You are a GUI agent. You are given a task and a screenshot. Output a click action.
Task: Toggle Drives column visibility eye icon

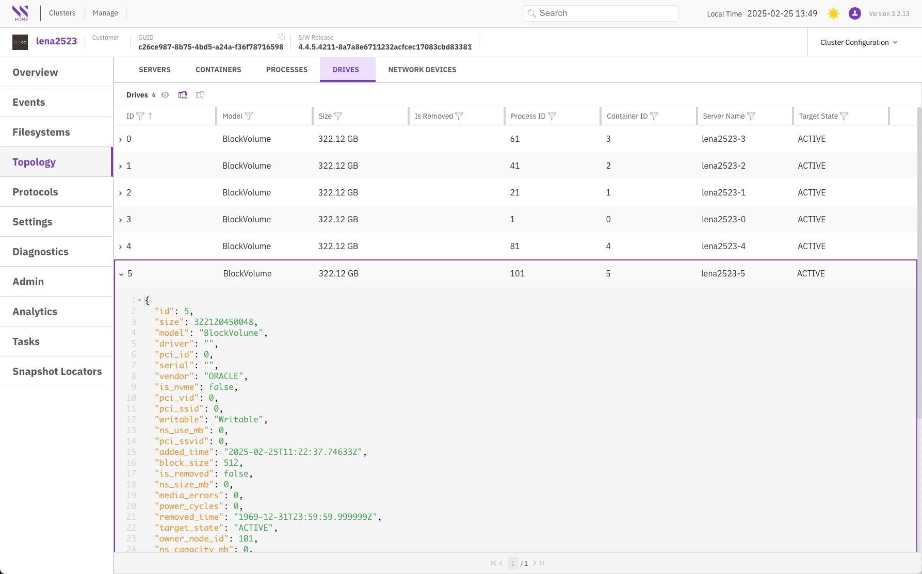(165, 95)
